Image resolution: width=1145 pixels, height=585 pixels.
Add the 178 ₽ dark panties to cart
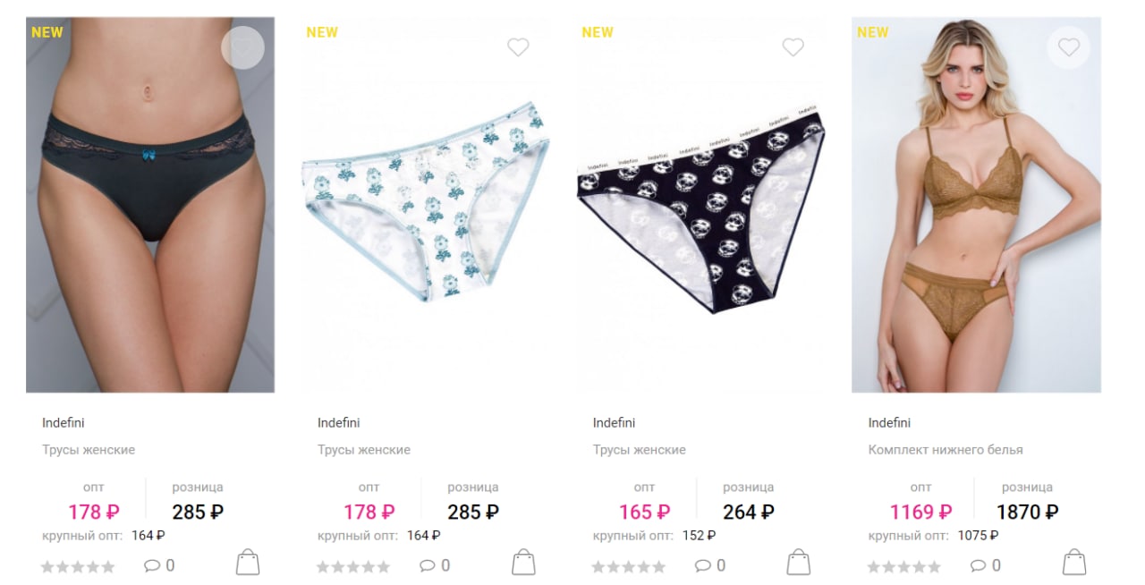[248, 563]
